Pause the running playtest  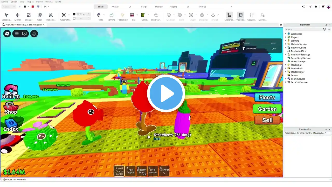point(25,6)
